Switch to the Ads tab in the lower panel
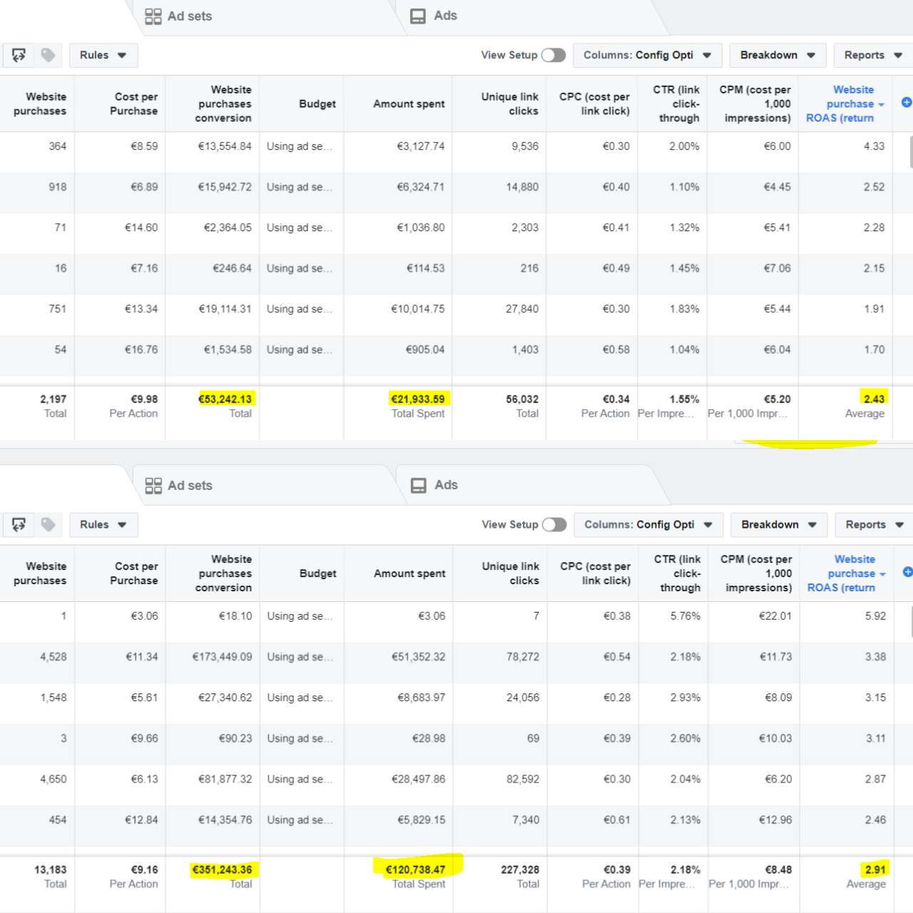The width and height of the screenshot is (913, 913). [434, 485]
